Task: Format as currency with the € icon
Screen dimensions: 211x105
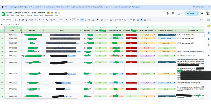Action: coord(40,20)
